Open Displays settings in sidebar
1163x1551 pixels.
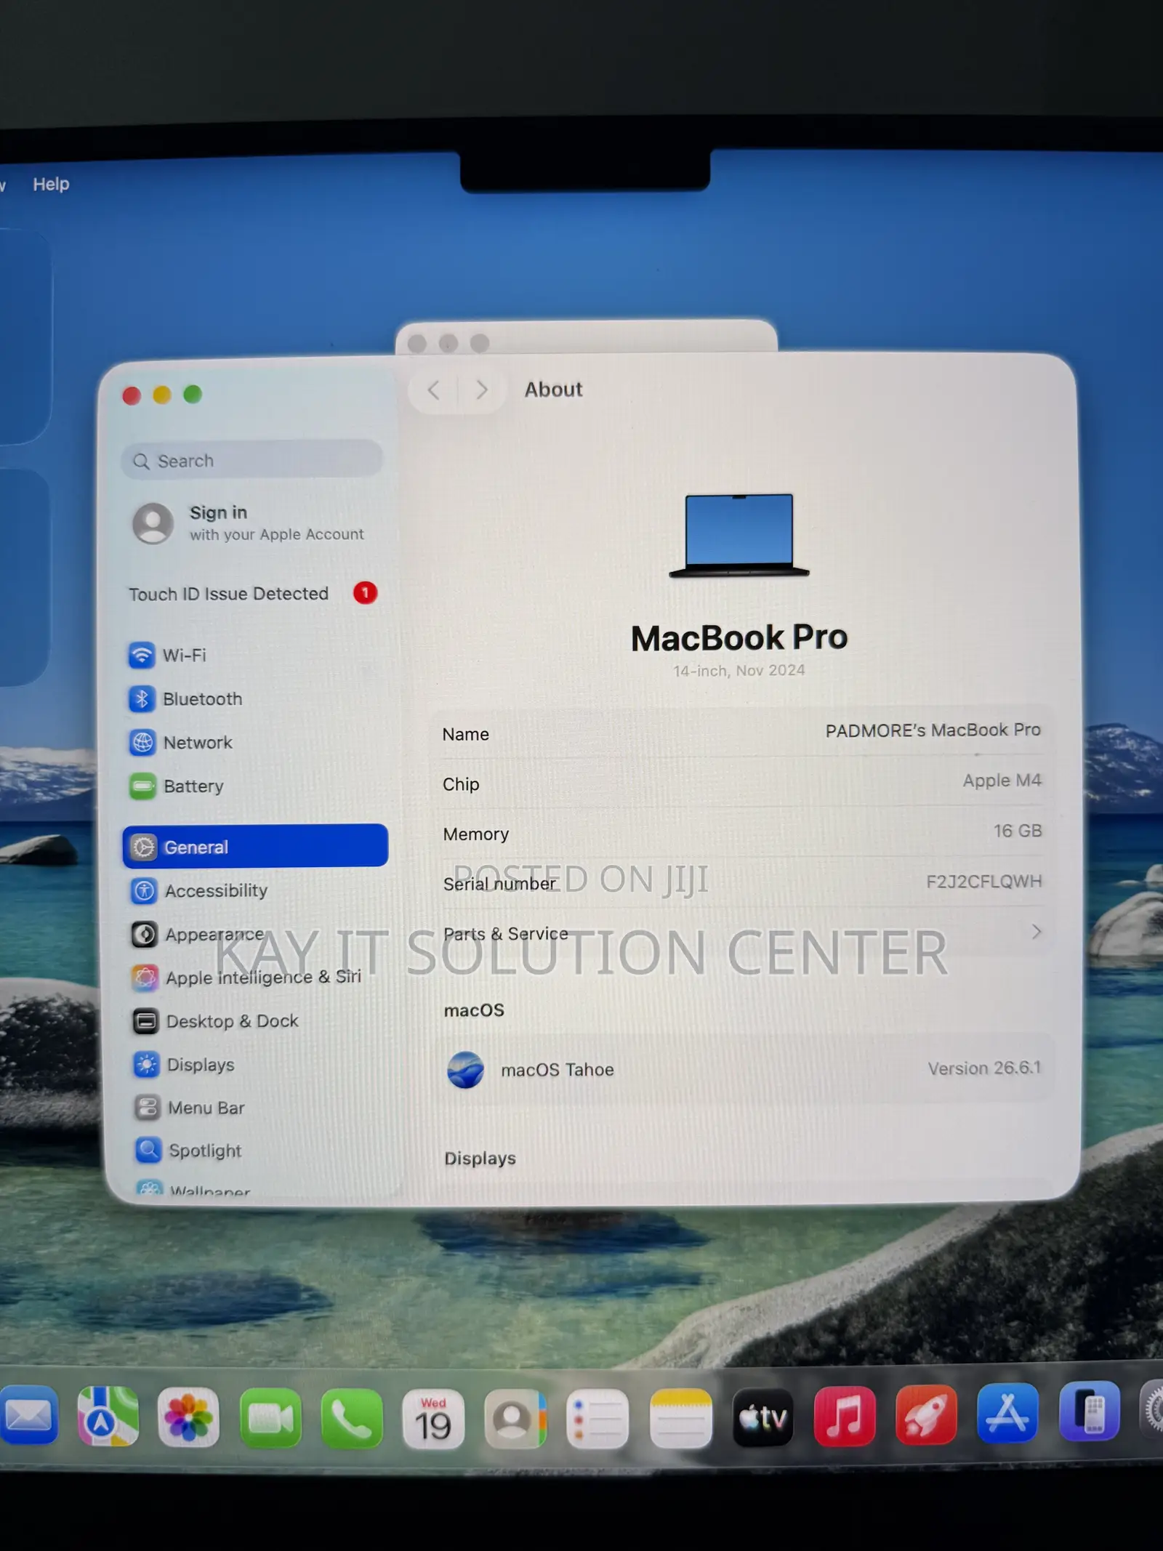click(x=184, y=1065)
